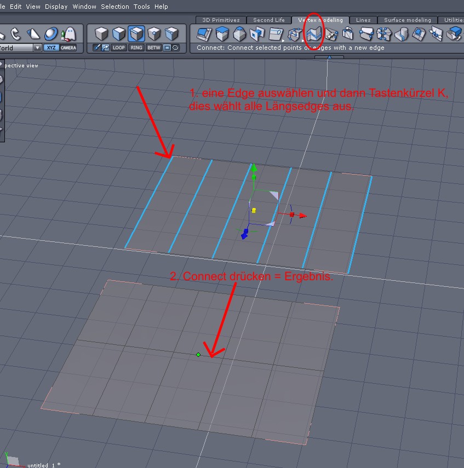Select the Sweep surface extrude tool icon
This screenshot has width=464, height=468.
pos(222,34)
